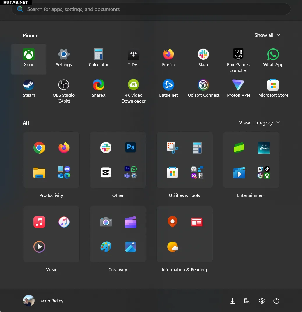Expand more apps group in Productivity
The image size is (302, 312).
[64, 172]
